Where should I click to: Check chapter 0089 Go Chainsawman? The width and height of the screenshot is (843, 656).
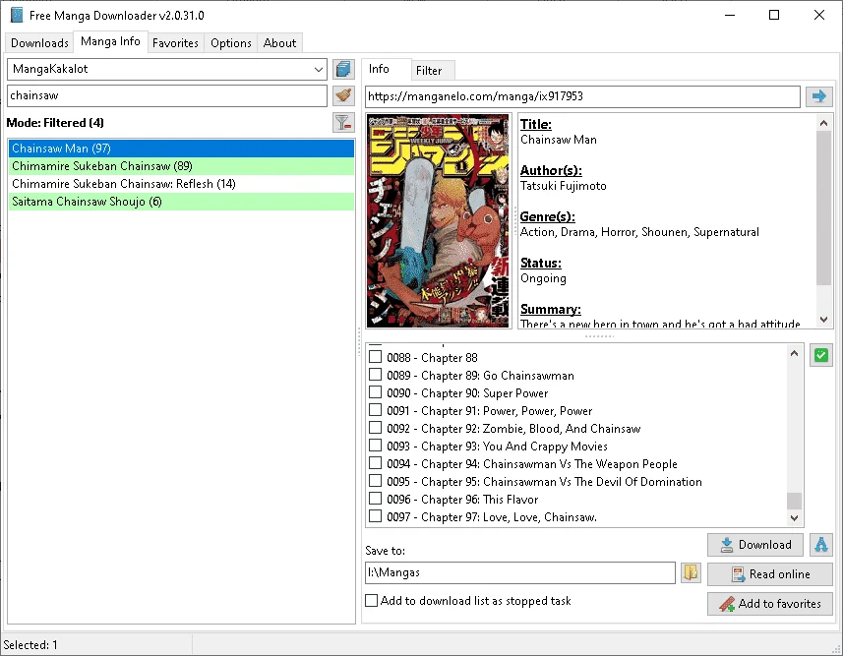375,375
